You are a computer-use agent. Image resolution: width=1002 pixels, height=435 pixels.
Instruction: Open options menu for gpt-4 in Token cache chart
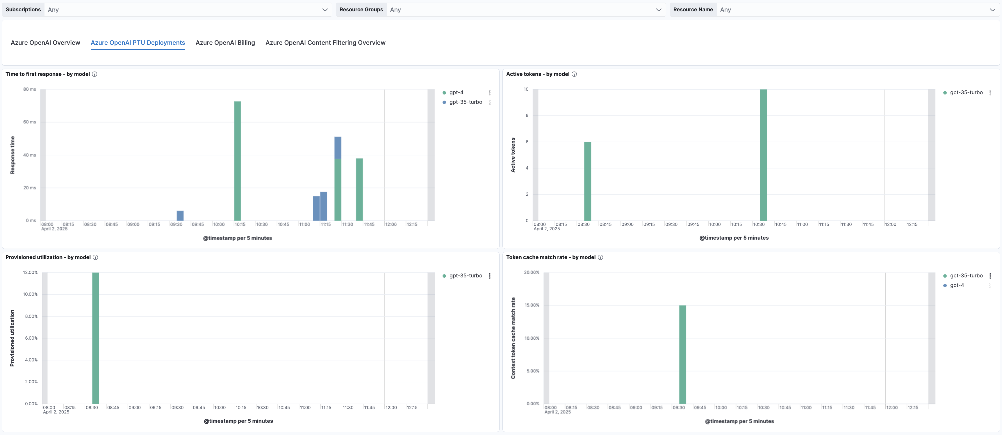click(991, 285)
